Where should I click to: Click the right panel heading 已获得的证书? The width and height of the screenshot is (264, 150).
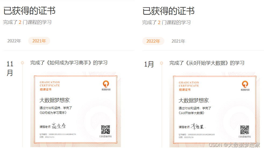pos(168,11)
